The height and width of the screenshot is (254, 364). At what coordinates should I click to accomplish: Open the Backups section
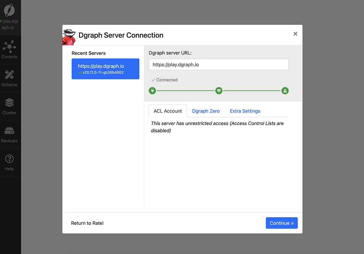[x=10, y=134]
